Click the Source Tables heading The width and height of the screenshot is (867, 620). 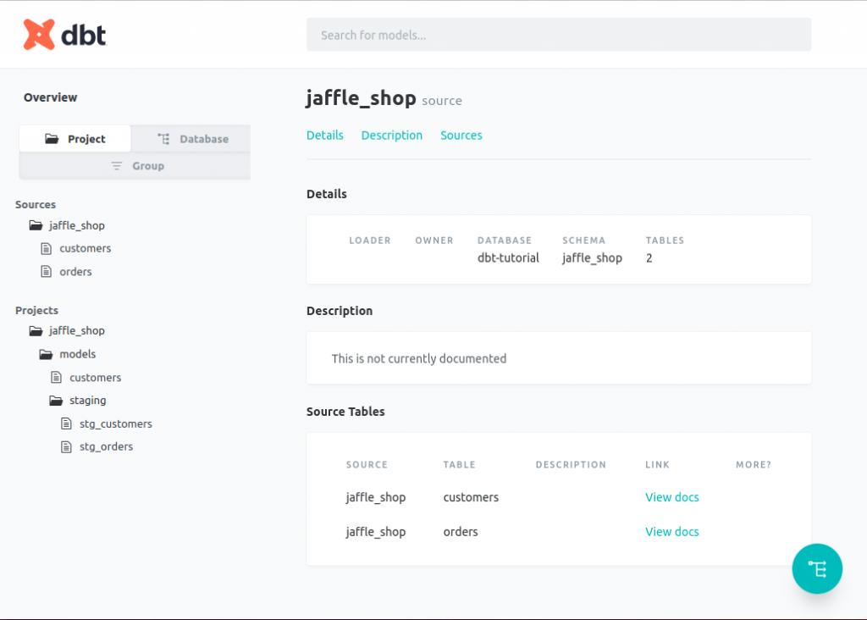click(x=345, y=412)
